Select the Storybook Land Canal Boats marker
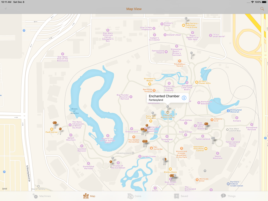Screen dimensions: 268x201 (x=187, y=83)
